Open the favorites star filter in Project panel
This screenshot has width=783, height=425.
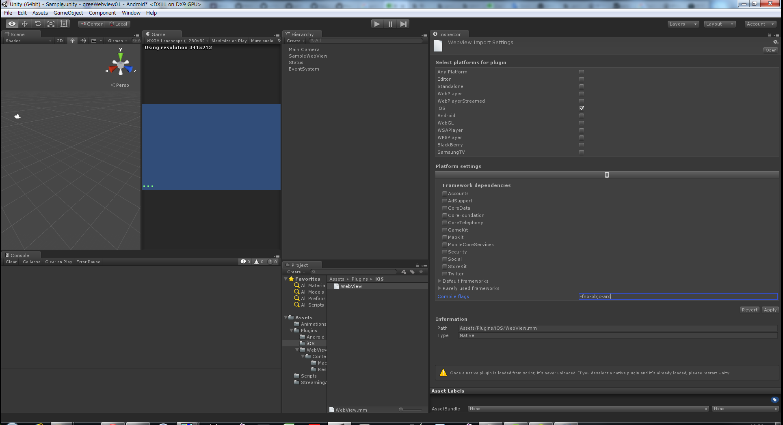(422, 272)
